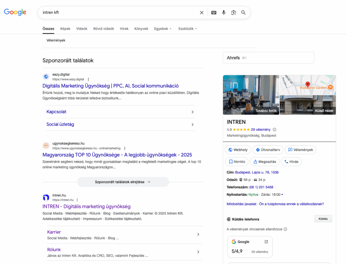Open INTREN - Digitális marketing ügynökség result
This screenshot has height=264, width=346.
click(86, 207)
